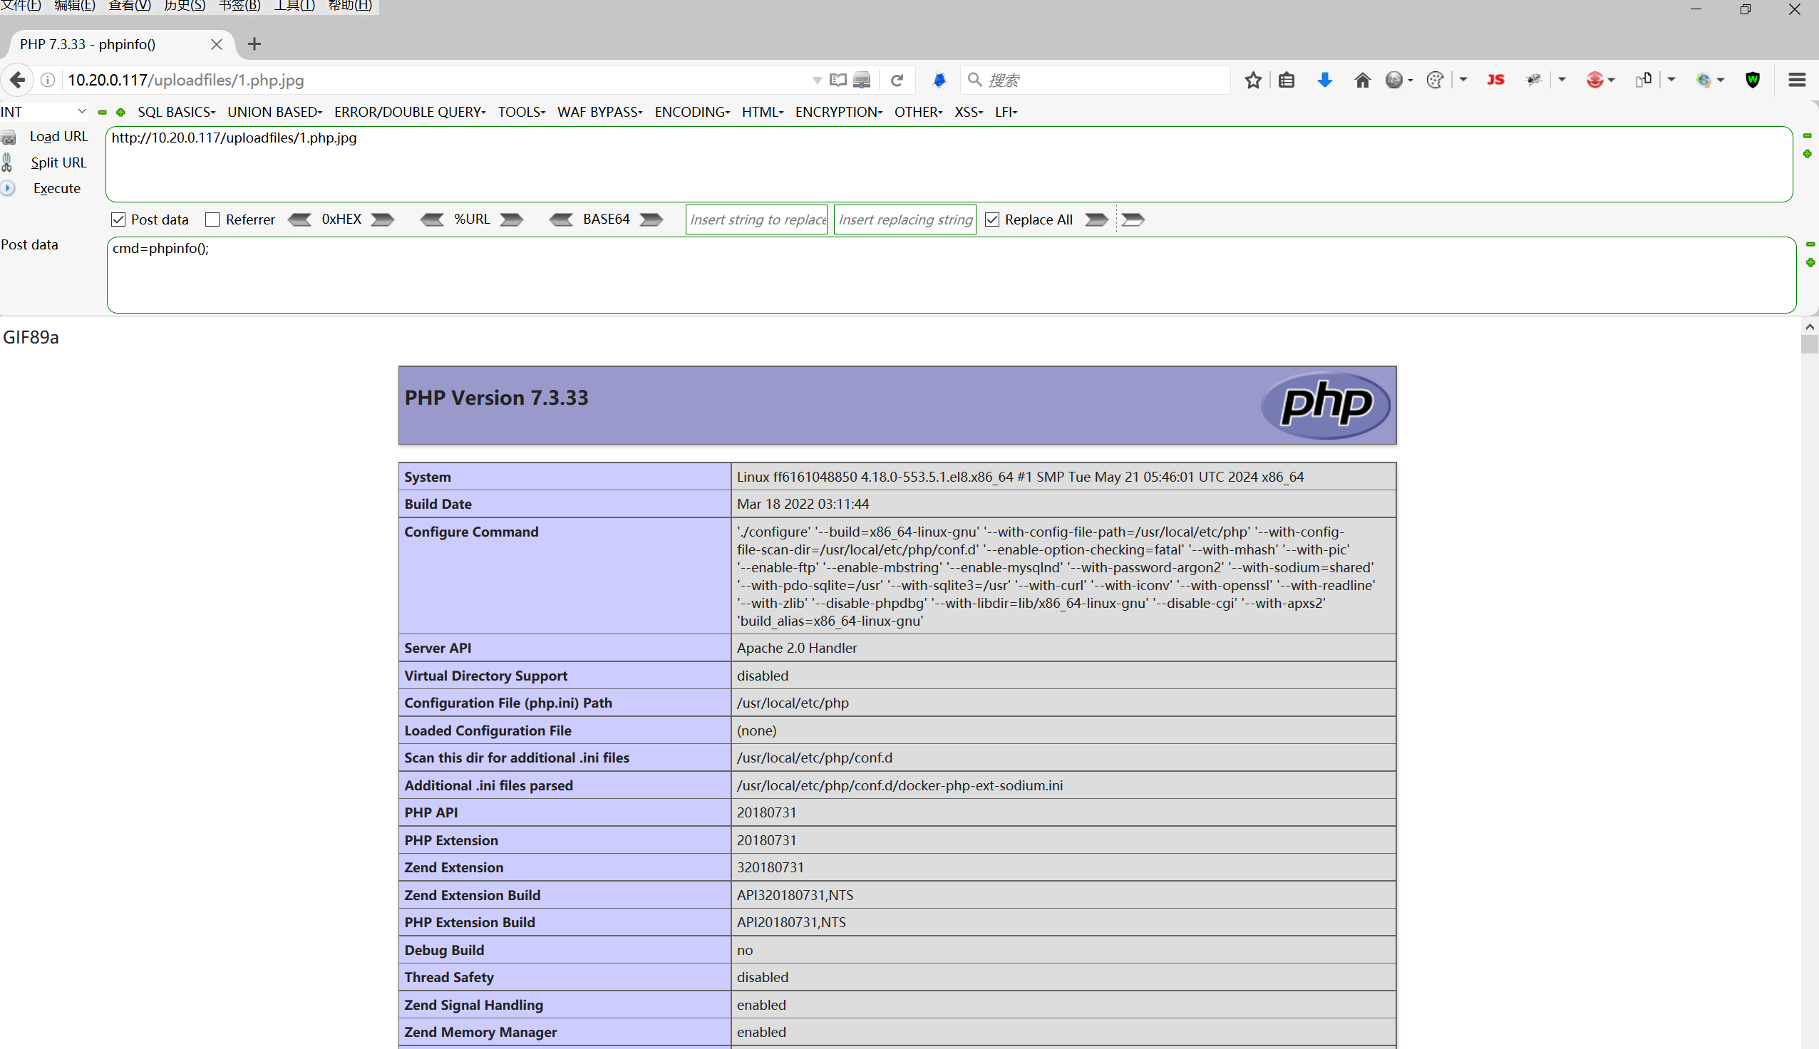Image resolution: width=1819 pixels, height=1049 pixels.
Task: Open the downloads arrow icon
Action: 1324,80
